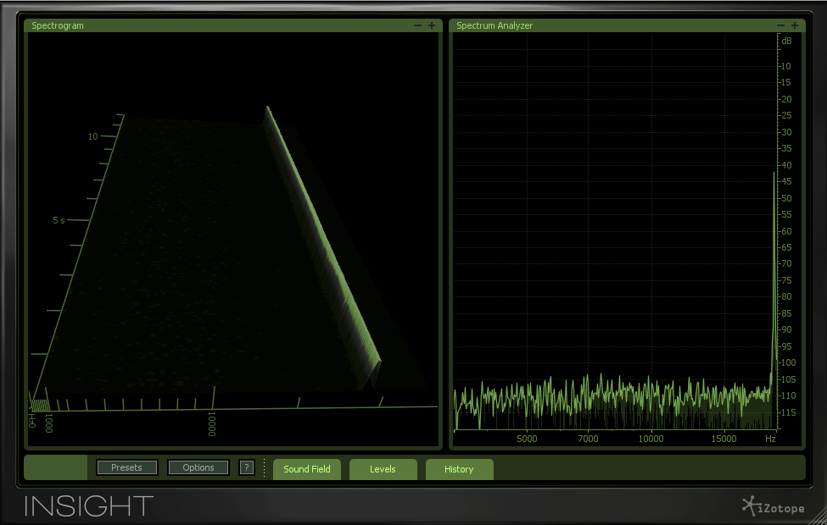Click the iZotope logo
This screenshot has width=827, height=525.
click(x=774, y=506)
